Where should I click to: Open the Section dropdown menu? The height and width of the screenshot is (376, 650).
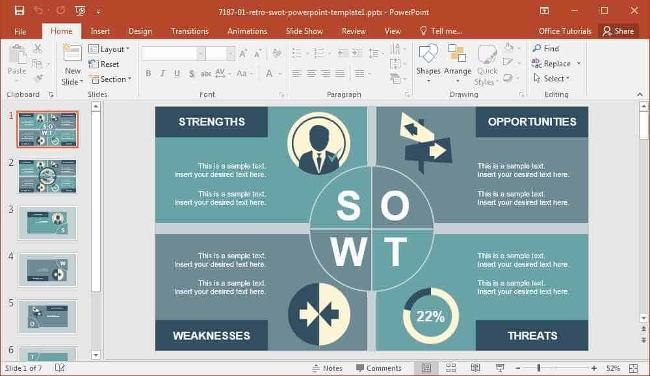tap(110, 79)
